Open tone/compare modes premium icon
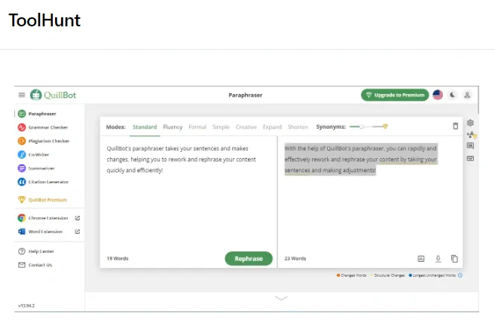The image size is (495, 322). (x=472, y=135)
